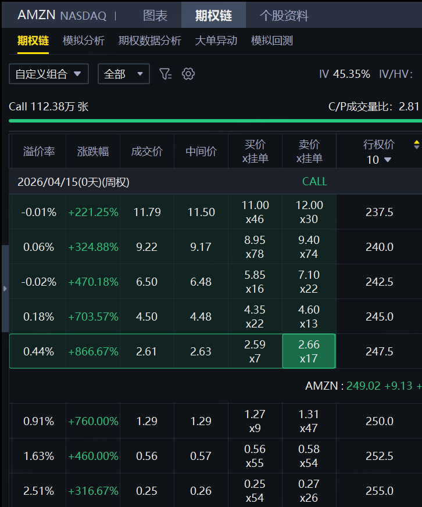Select strike price 252.5 row
Screen dimensions: 422x507
coord(380,456)
